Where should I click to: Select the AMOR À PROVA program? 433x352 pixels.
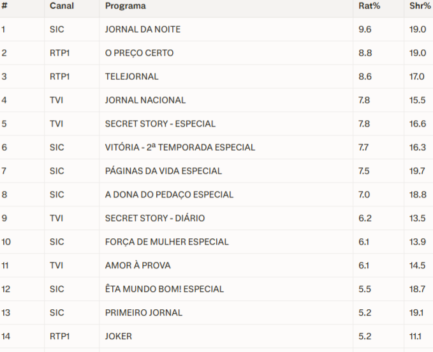pos(138,266)
